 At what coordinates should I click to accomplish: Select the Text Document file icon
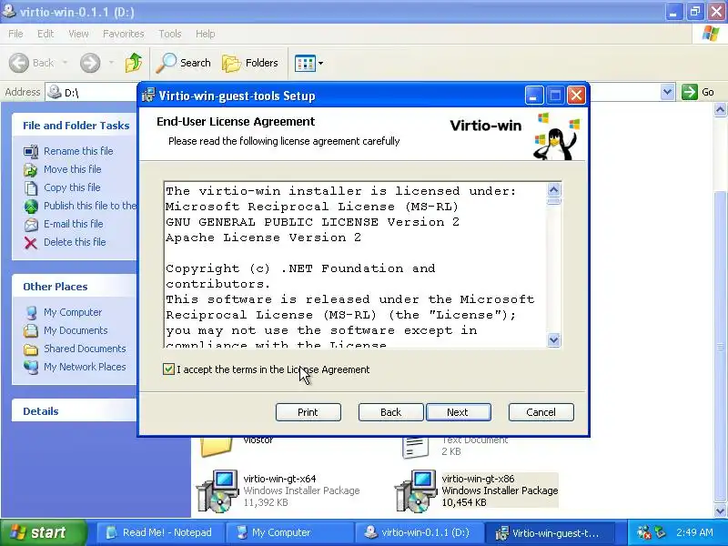[x=415, y=448]
